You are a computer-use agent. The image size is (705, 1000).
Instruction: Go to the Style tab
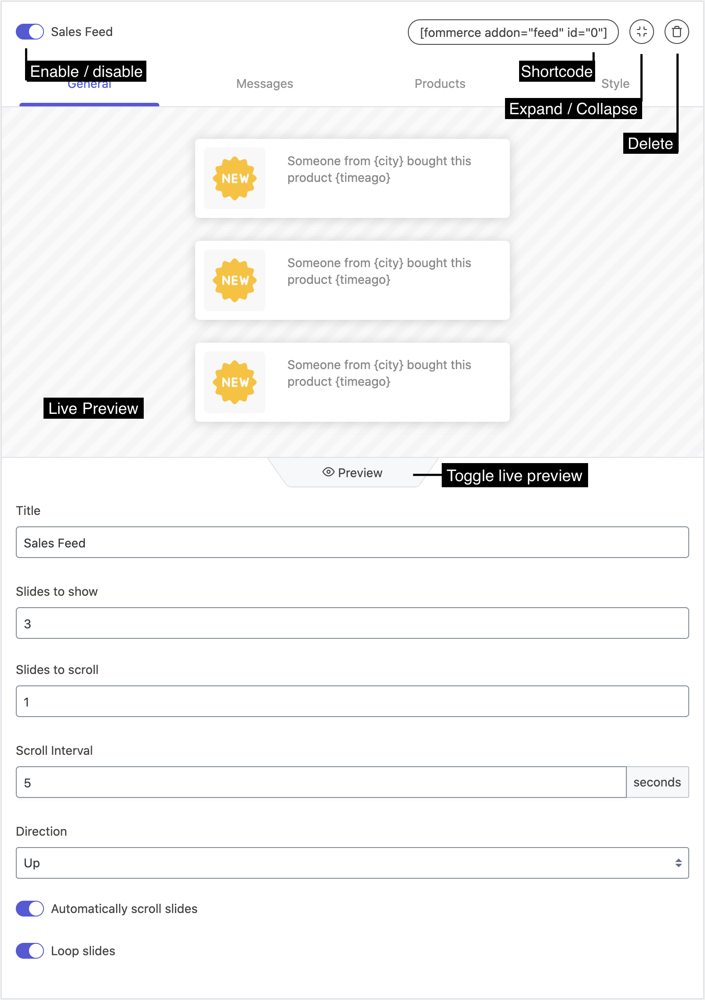pyautogui.click(x=615, y=83)
